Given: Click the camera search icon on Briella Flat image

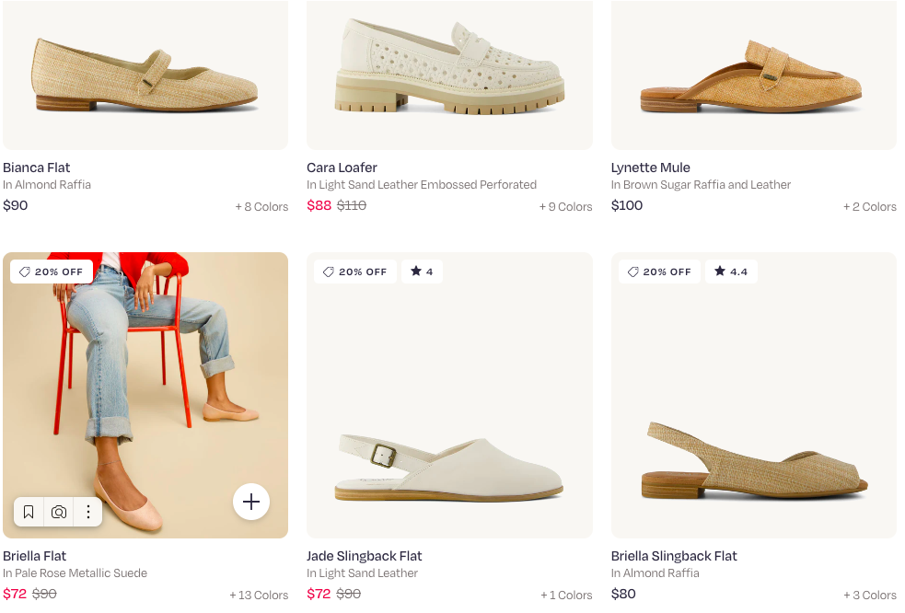Looking at the screenshot, I should click(59, 512).
